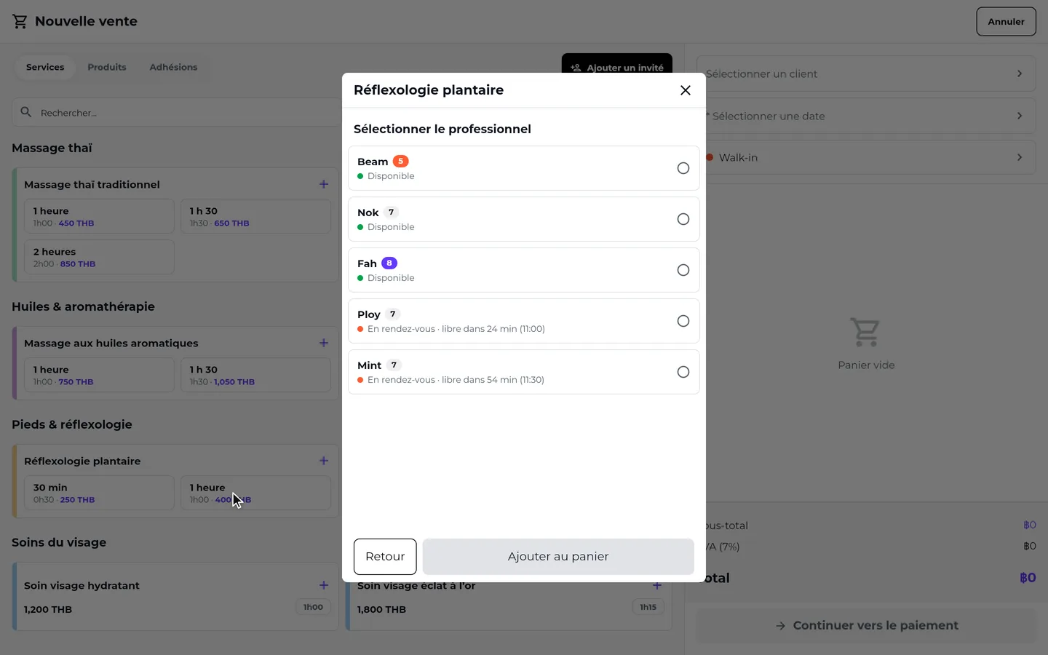Open Sélectionner un client chevron
The height and width of the screenshot is (655, 1048).
point(1020,74)
